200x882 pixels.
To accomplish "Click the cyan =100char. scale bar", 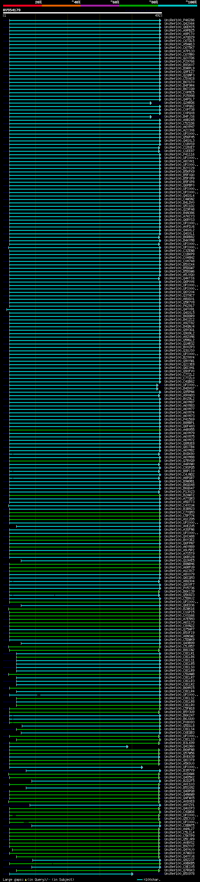I will pos(139,879).
